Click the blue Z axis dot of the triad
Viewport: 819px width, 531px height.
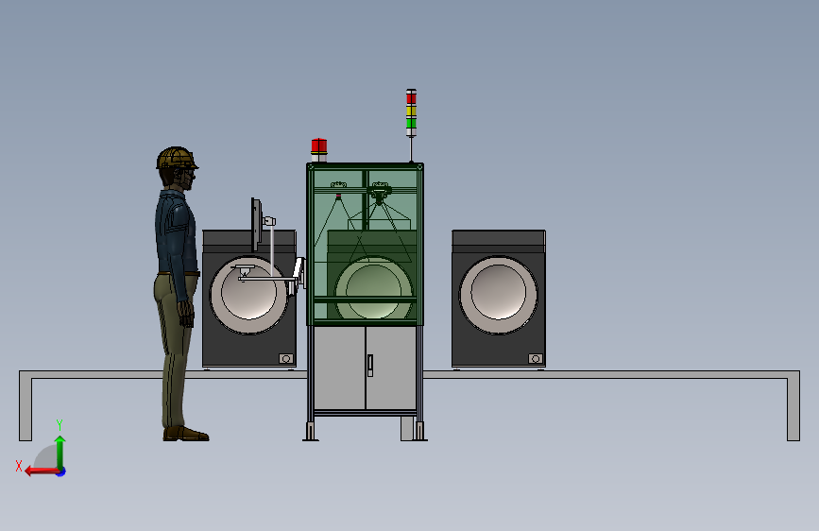(x=61, y=471)
